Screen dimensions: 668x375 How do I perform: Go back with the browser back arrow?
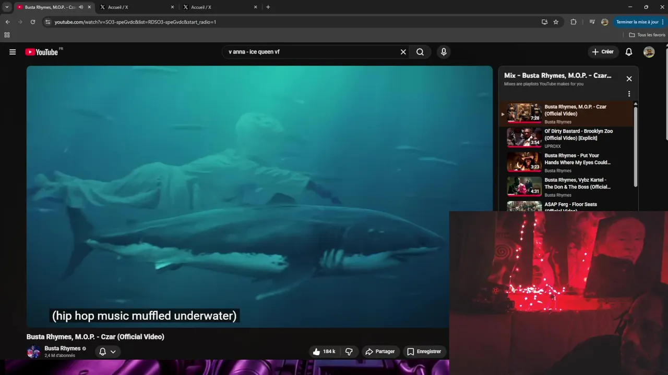tap(7, 22)
